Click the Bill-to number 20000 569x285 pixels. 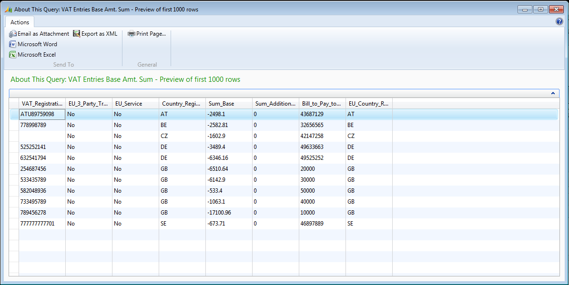(323, 169)
